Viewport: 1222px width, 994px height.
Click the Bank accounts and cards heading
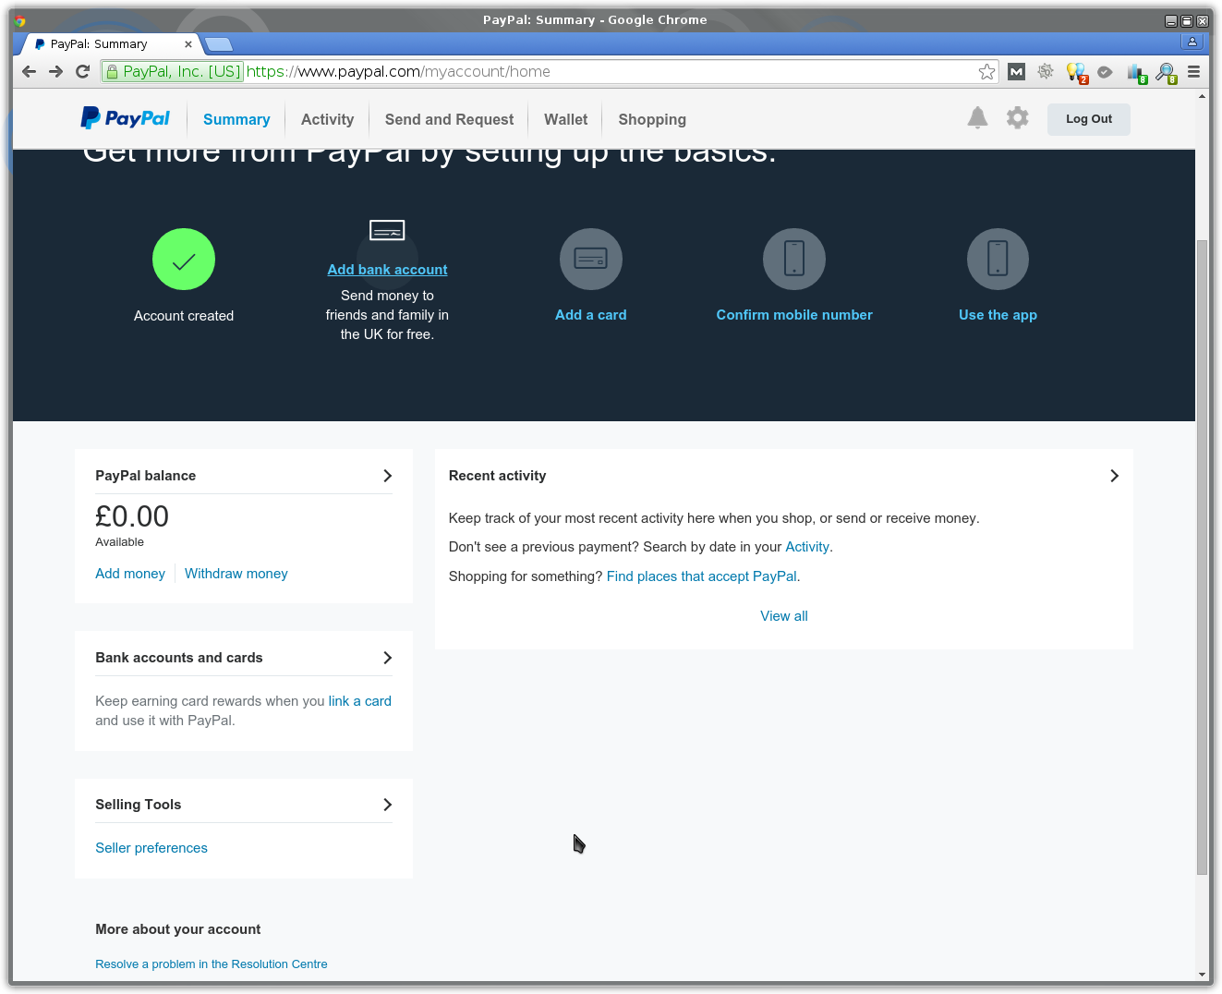click(179, 658)
